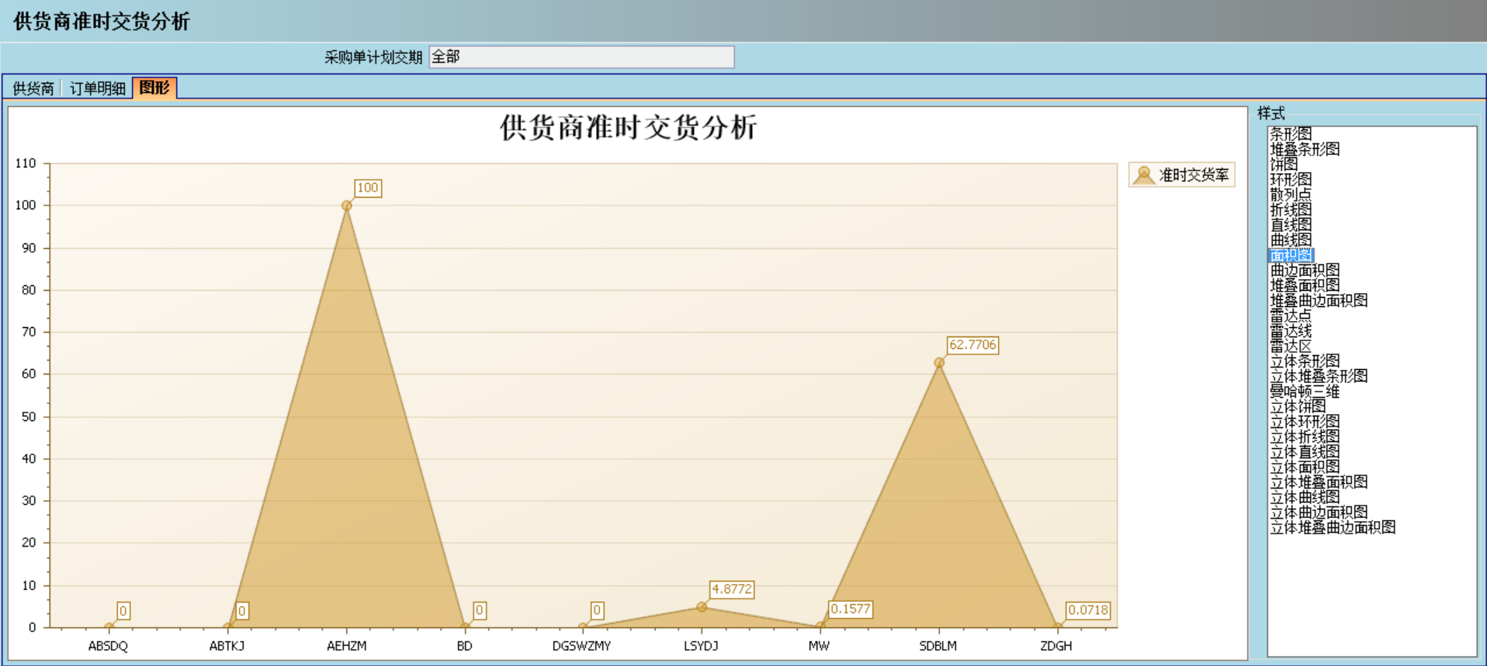
Task: Choose 立体曲边面积图 style
Action: 1319,512
